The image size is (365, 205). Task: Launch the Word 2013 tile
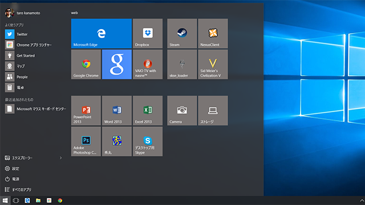pos(117,110)
